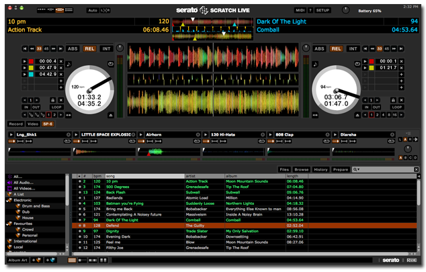Switch to the Video panel tab
Viewport: 426px width, 272px height.
(x=33, y=124)
